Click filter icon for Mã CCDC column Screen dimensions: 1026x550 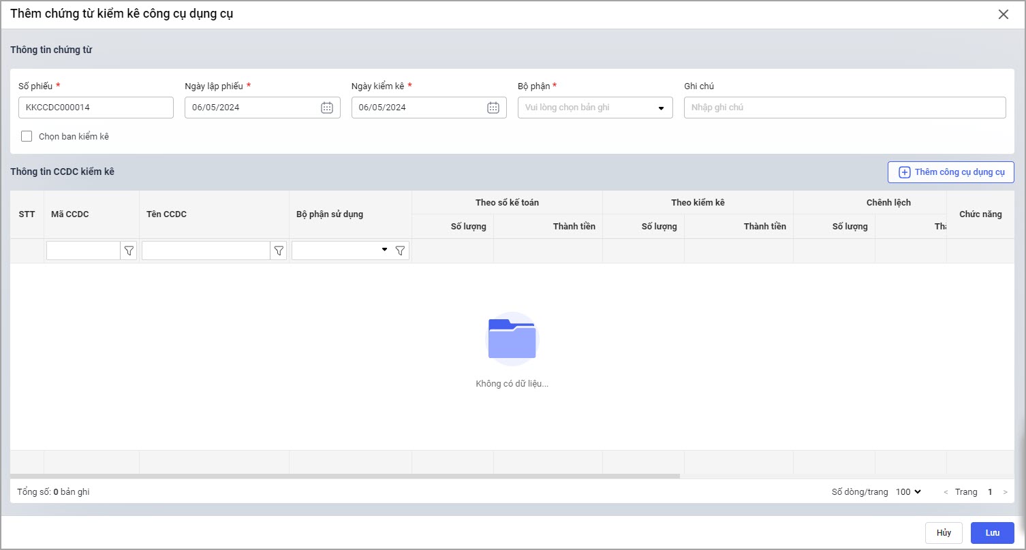click(129, 251)
